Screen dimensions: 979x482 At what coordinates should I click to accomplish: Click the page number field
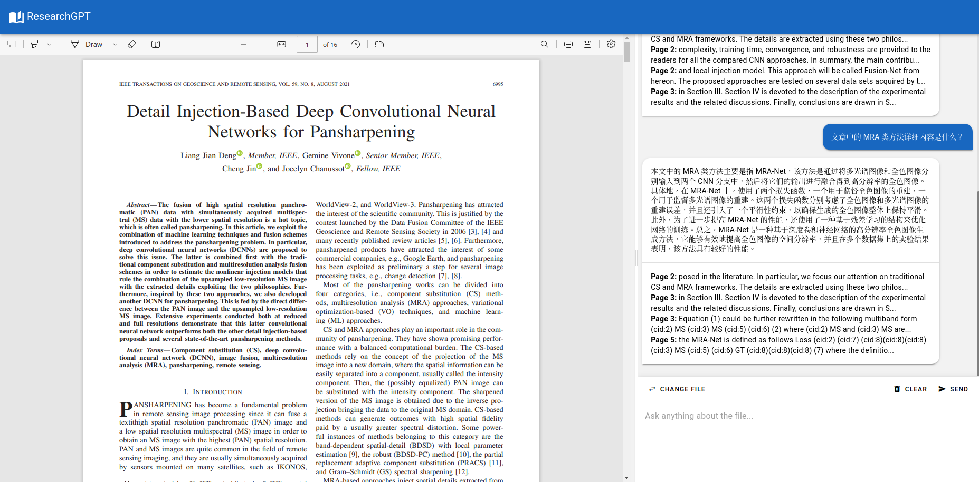tap(307, 44)
